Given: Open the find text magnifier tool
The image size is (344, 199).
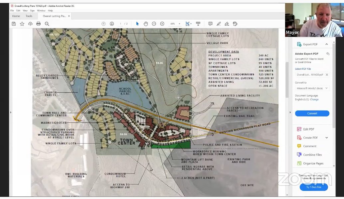Looking at the screenshot, I should pos(47,24).
